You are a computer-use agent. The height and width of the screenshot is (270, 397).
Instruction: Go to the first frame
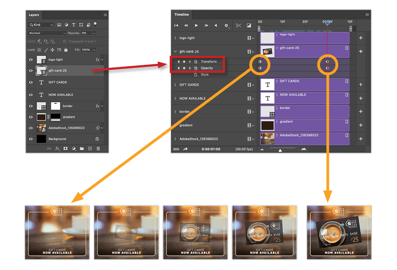pyautogui.click(x=176, y=25)
